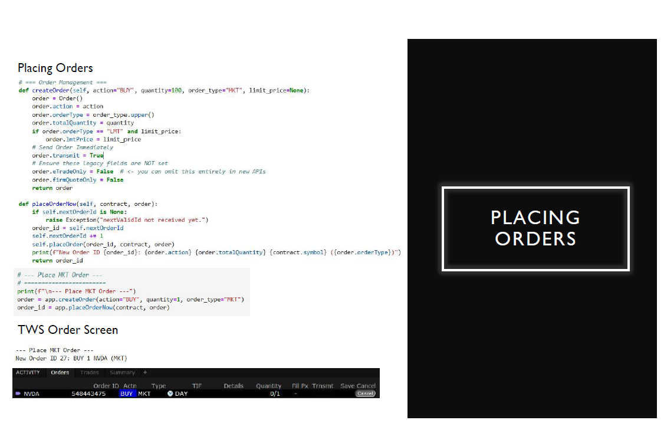Select the NVDA symbol cell
The width and height of the screenshot is (664, 443).
(31, 393)
